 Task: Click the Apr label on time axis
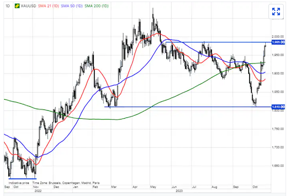pyautogui.click(x=135, y=187)
